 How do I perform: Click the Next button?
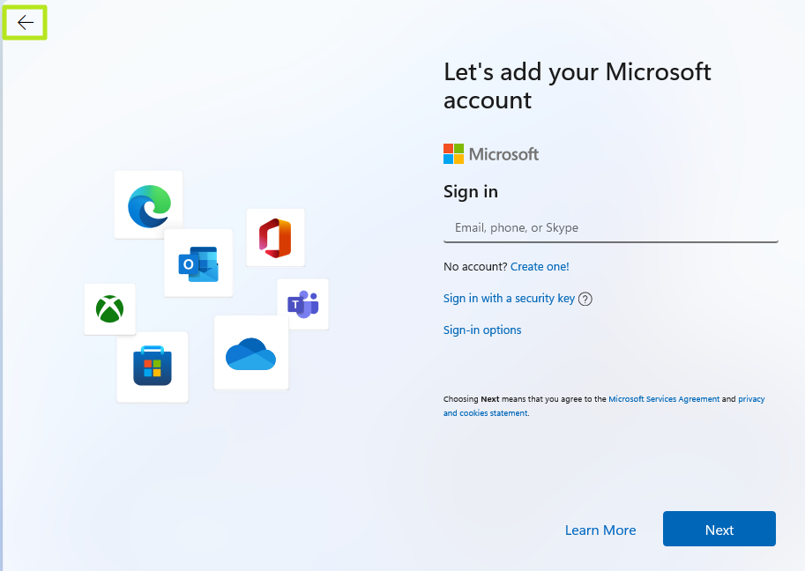719,529
